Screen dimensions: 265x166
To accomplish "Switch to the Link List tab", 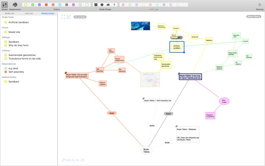I will click(29, 14).
